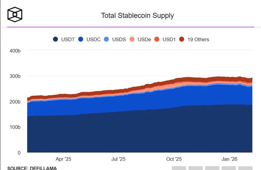
Task: Click the Oct '25 axis marker
Action: pos(174,159)
